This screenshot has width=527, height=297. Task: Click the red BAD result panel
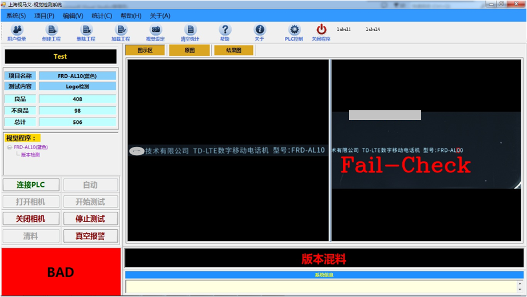[61, 272]
